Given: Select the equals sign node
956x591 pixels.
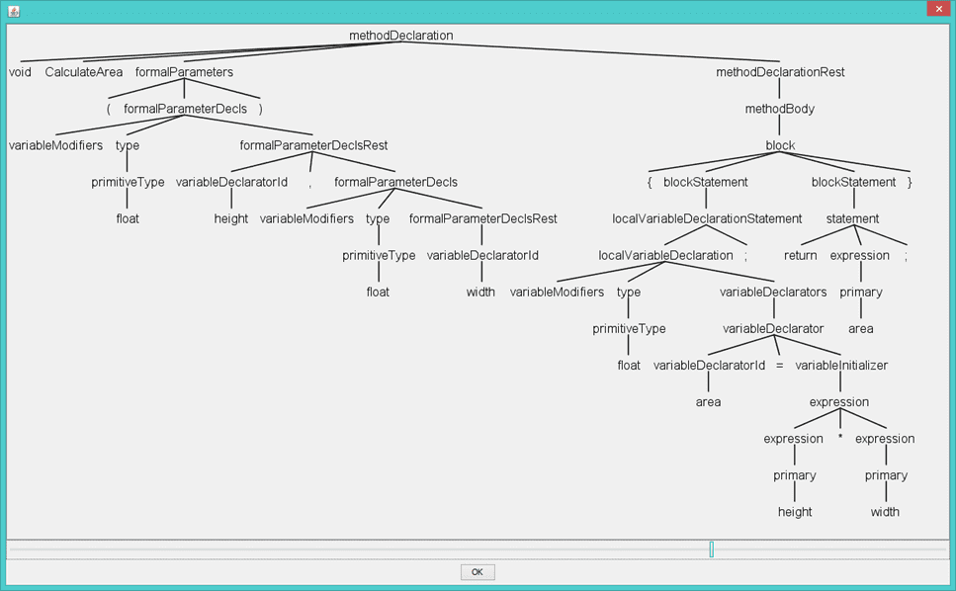Looking at the screenshot, I should click(779, 365).
